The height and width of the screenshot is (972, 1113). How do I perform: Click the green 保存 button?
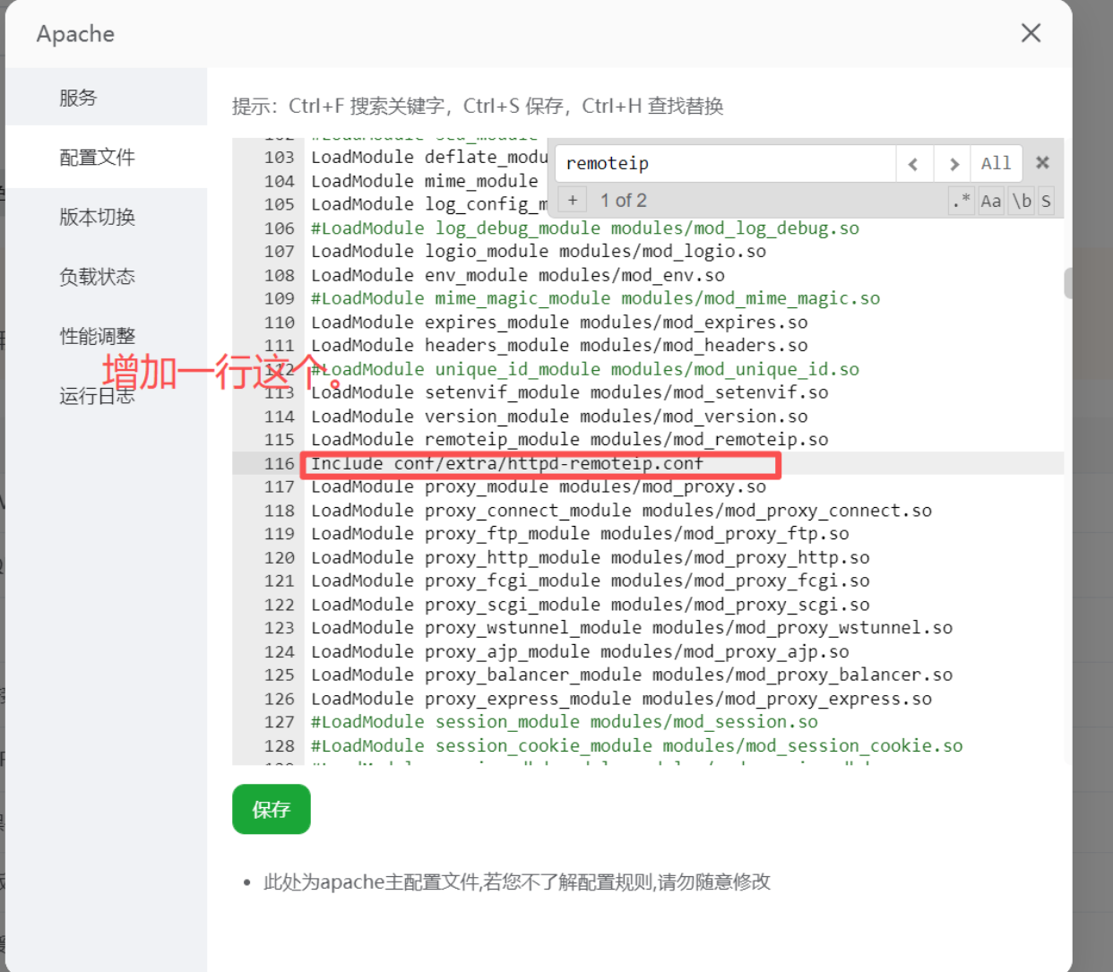pyautogui.click(x=272, y=809)
